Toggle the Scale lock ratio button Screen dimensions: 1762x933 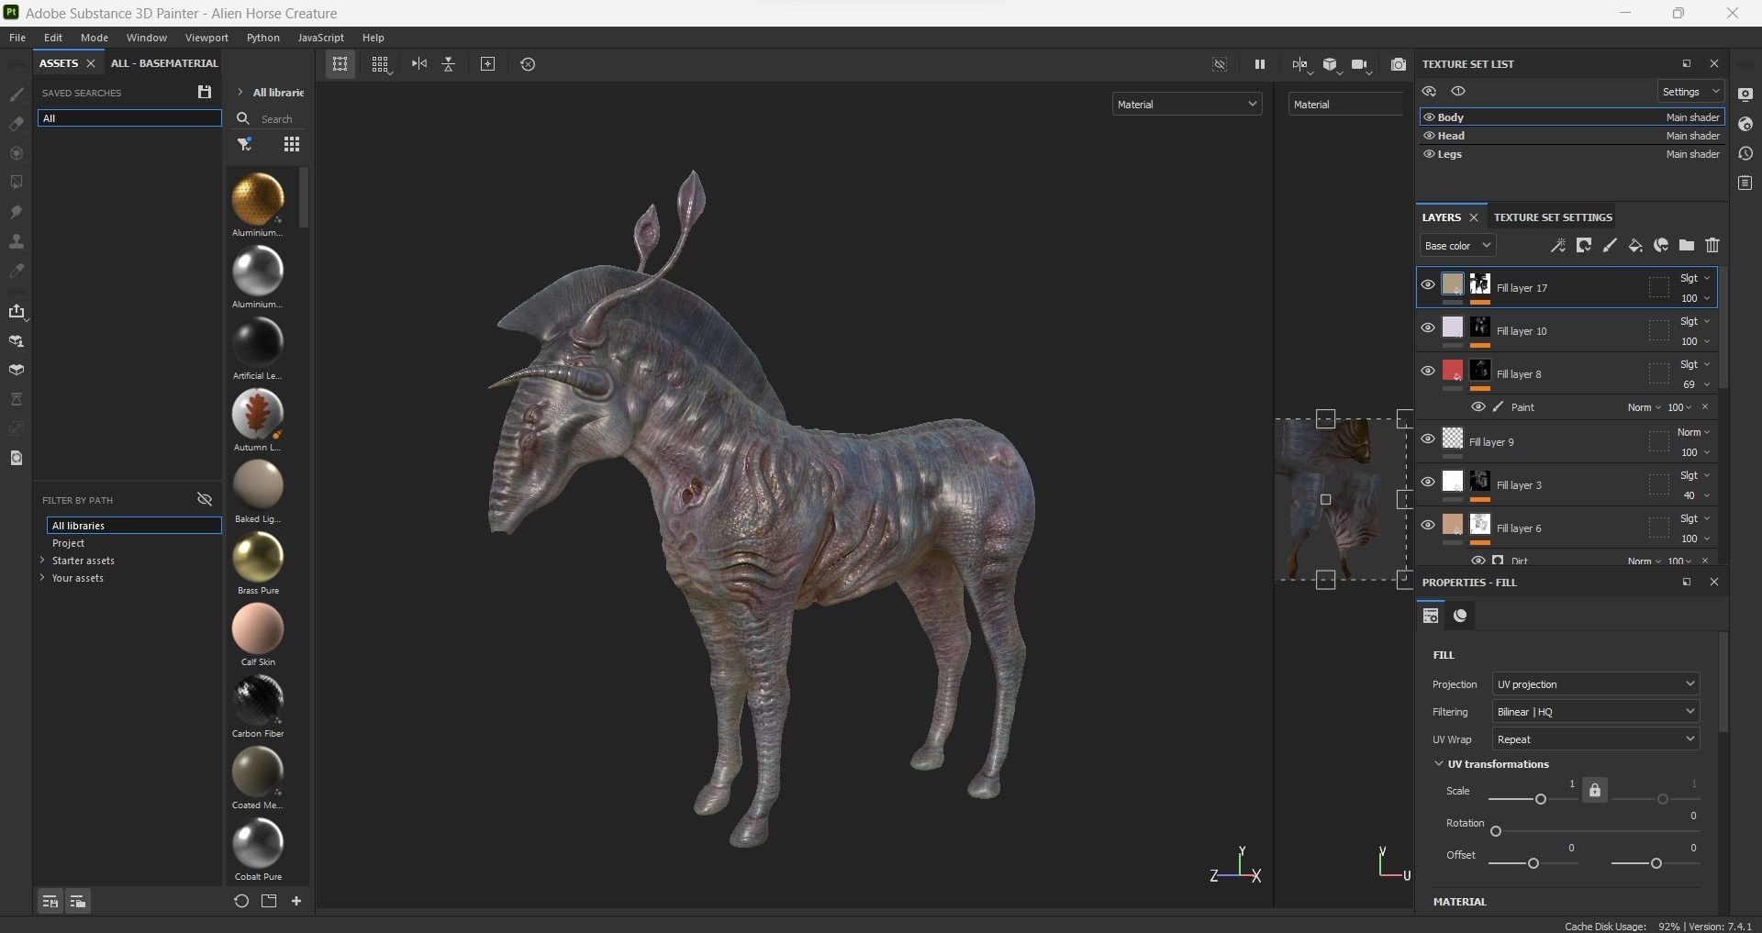point(1595,791)
